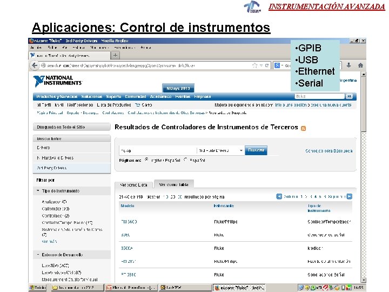Bookmark this page with the star icon
The height and width of the screenshot is (292, 389).
[254, 65]
